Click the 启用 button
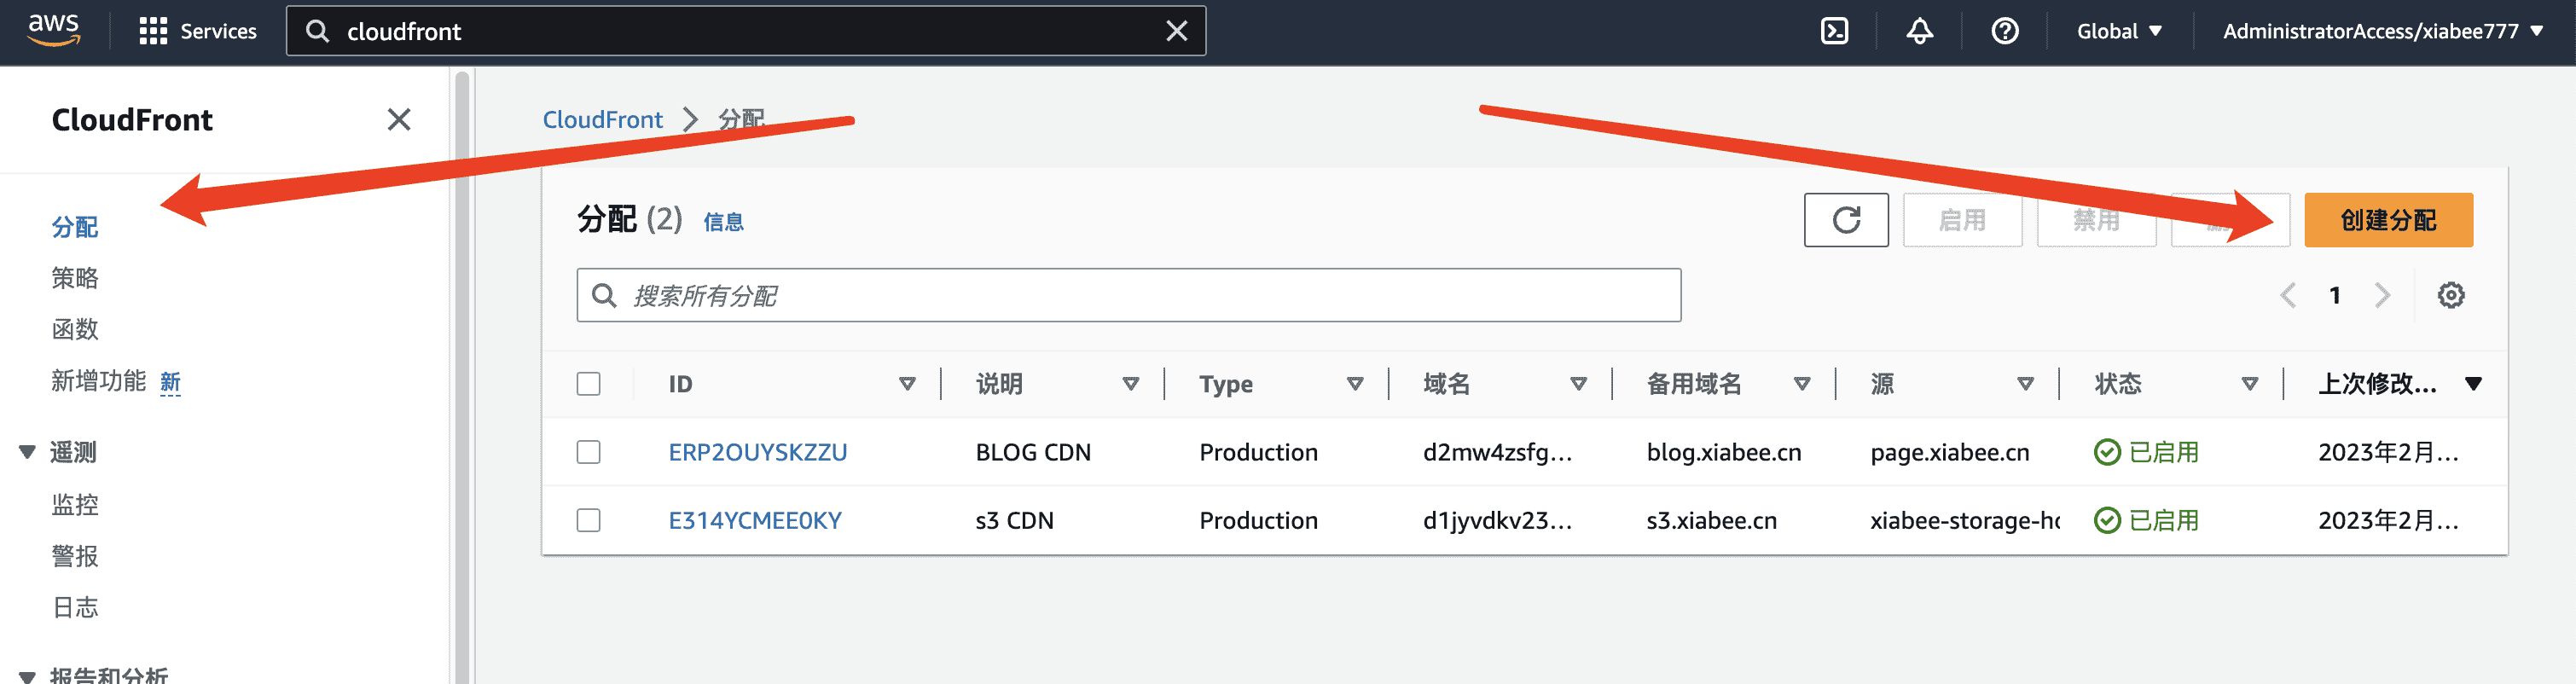Image resolution: width=2576 pixels, height=684 pixels. click(x=1962, y=220)
